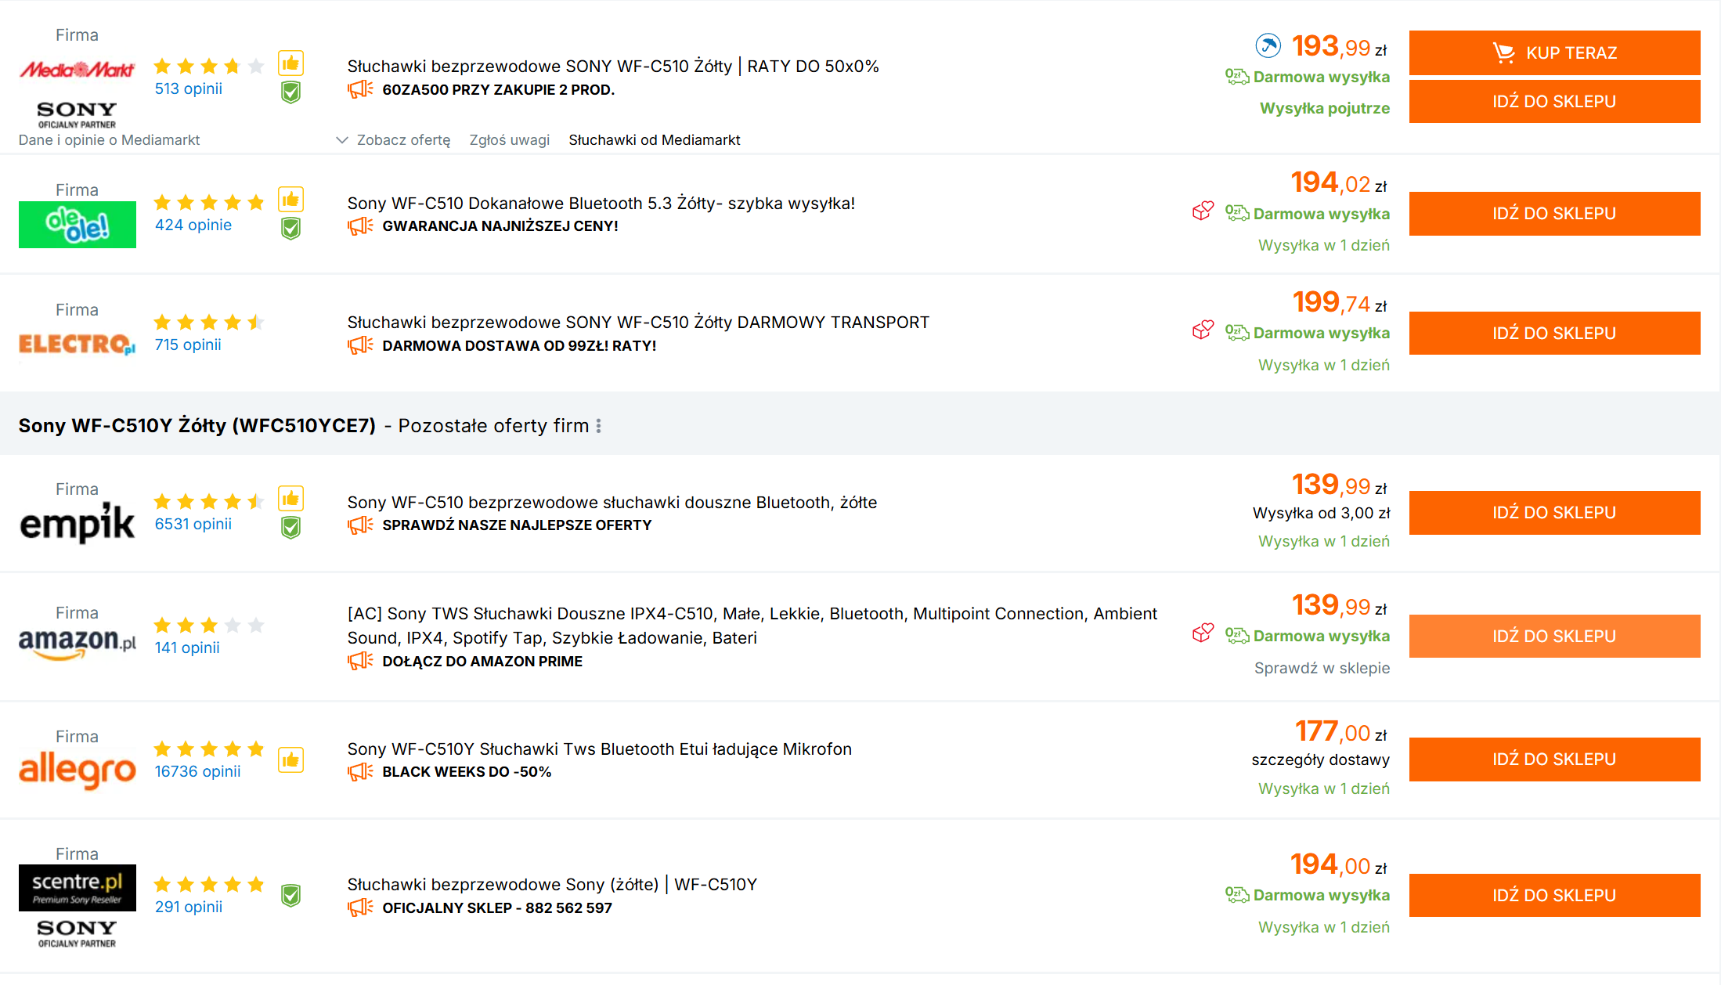Click the thumbs-up badge on the Media Markt offer

[290, 63]
